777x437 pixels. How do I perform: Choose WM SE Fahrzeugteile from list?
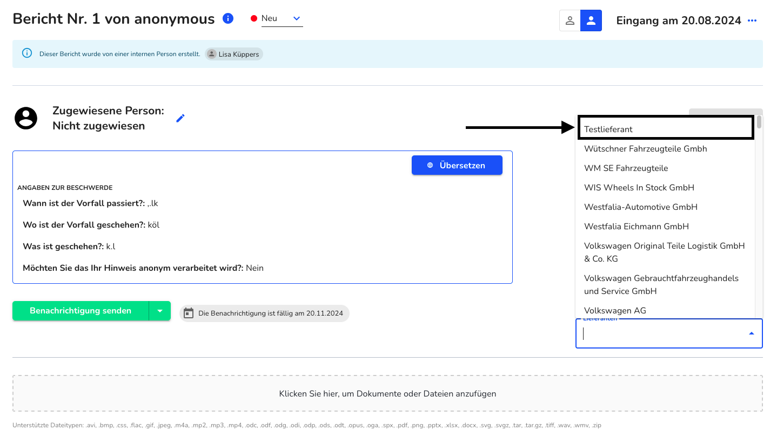pos(665,168)
